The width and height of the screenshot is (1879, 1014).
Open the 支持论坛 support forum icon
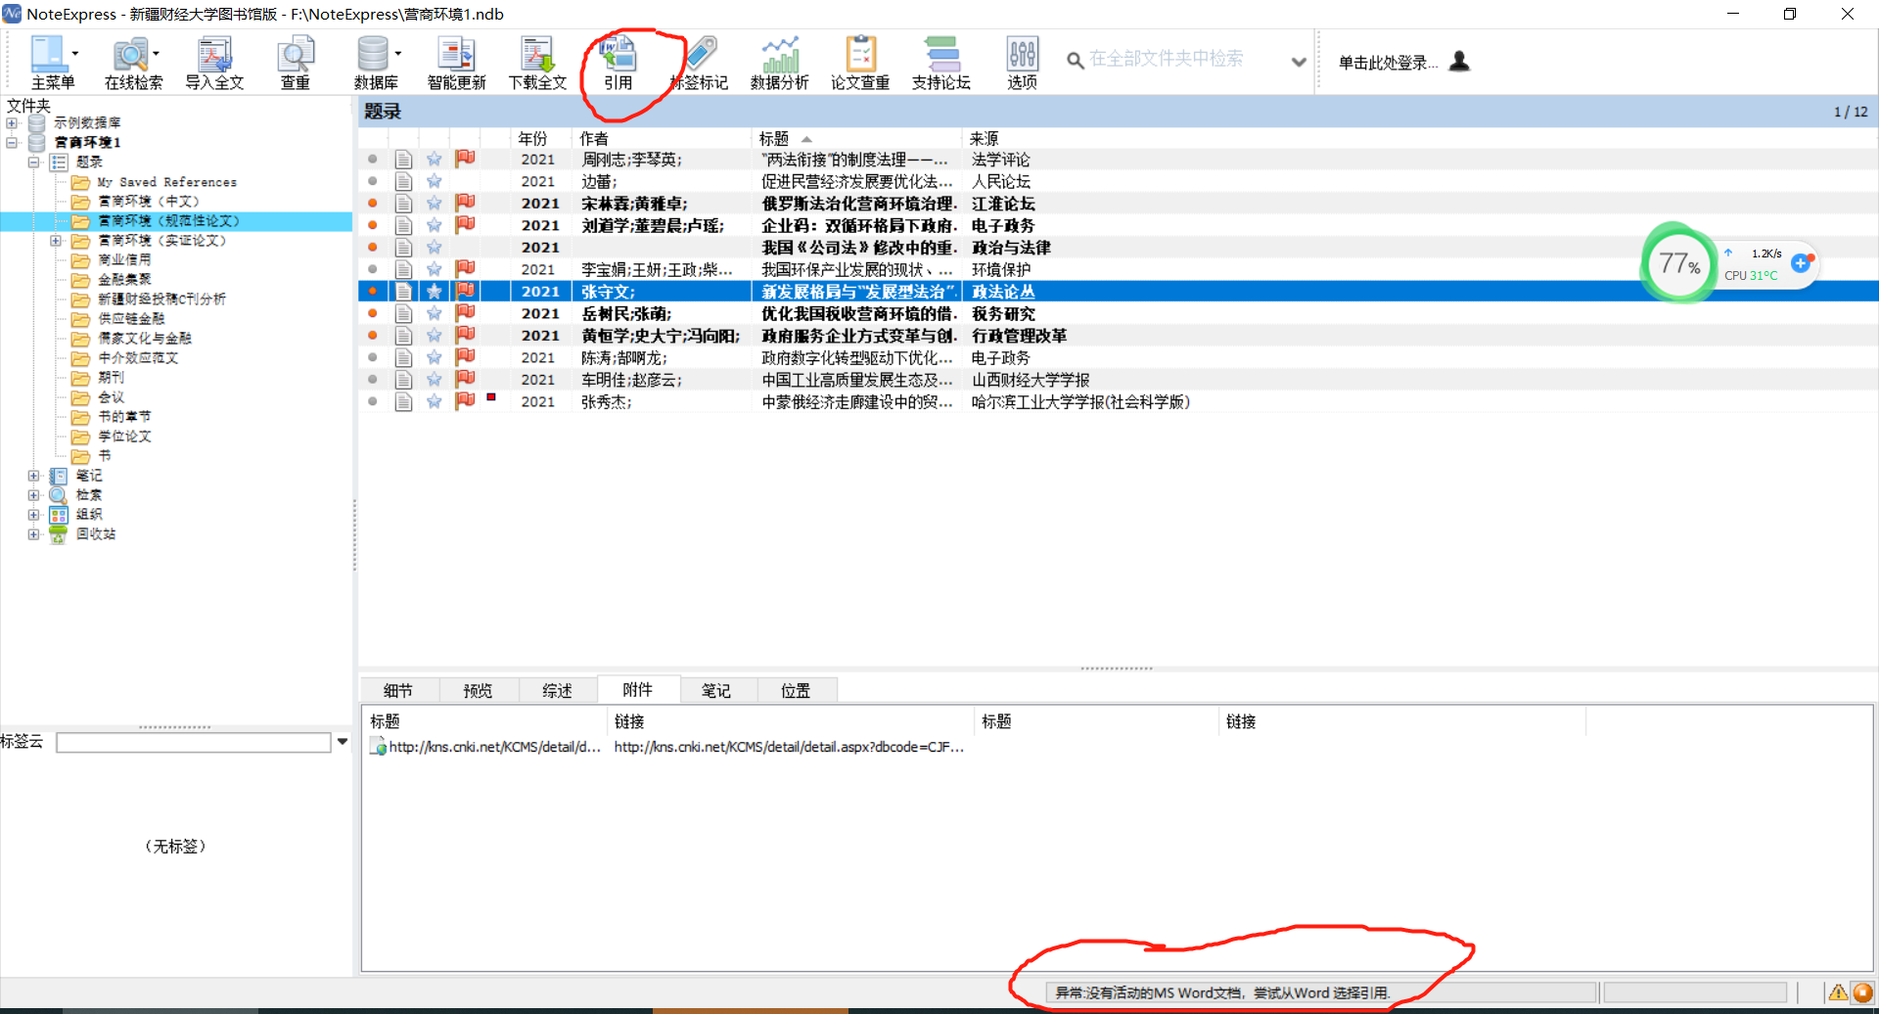tap(941, 56)
